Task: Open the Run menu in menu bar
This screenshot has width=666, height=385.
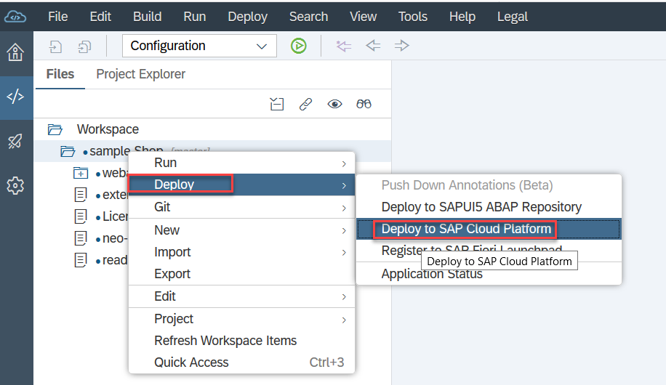Action: point(195,17)
